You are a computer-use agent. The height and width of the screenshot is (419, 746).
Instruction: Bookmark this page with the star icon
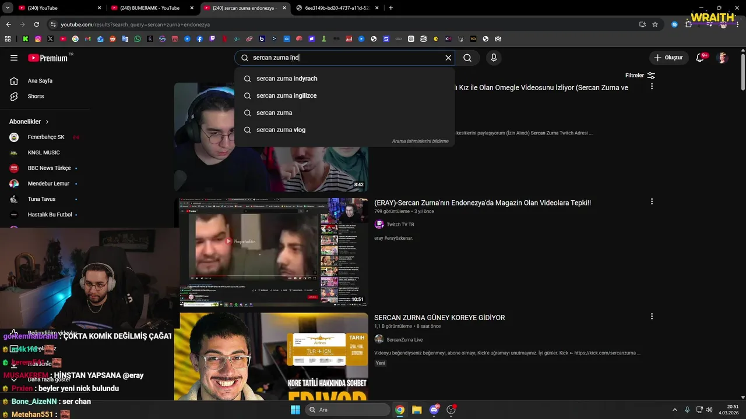point(655,24)
